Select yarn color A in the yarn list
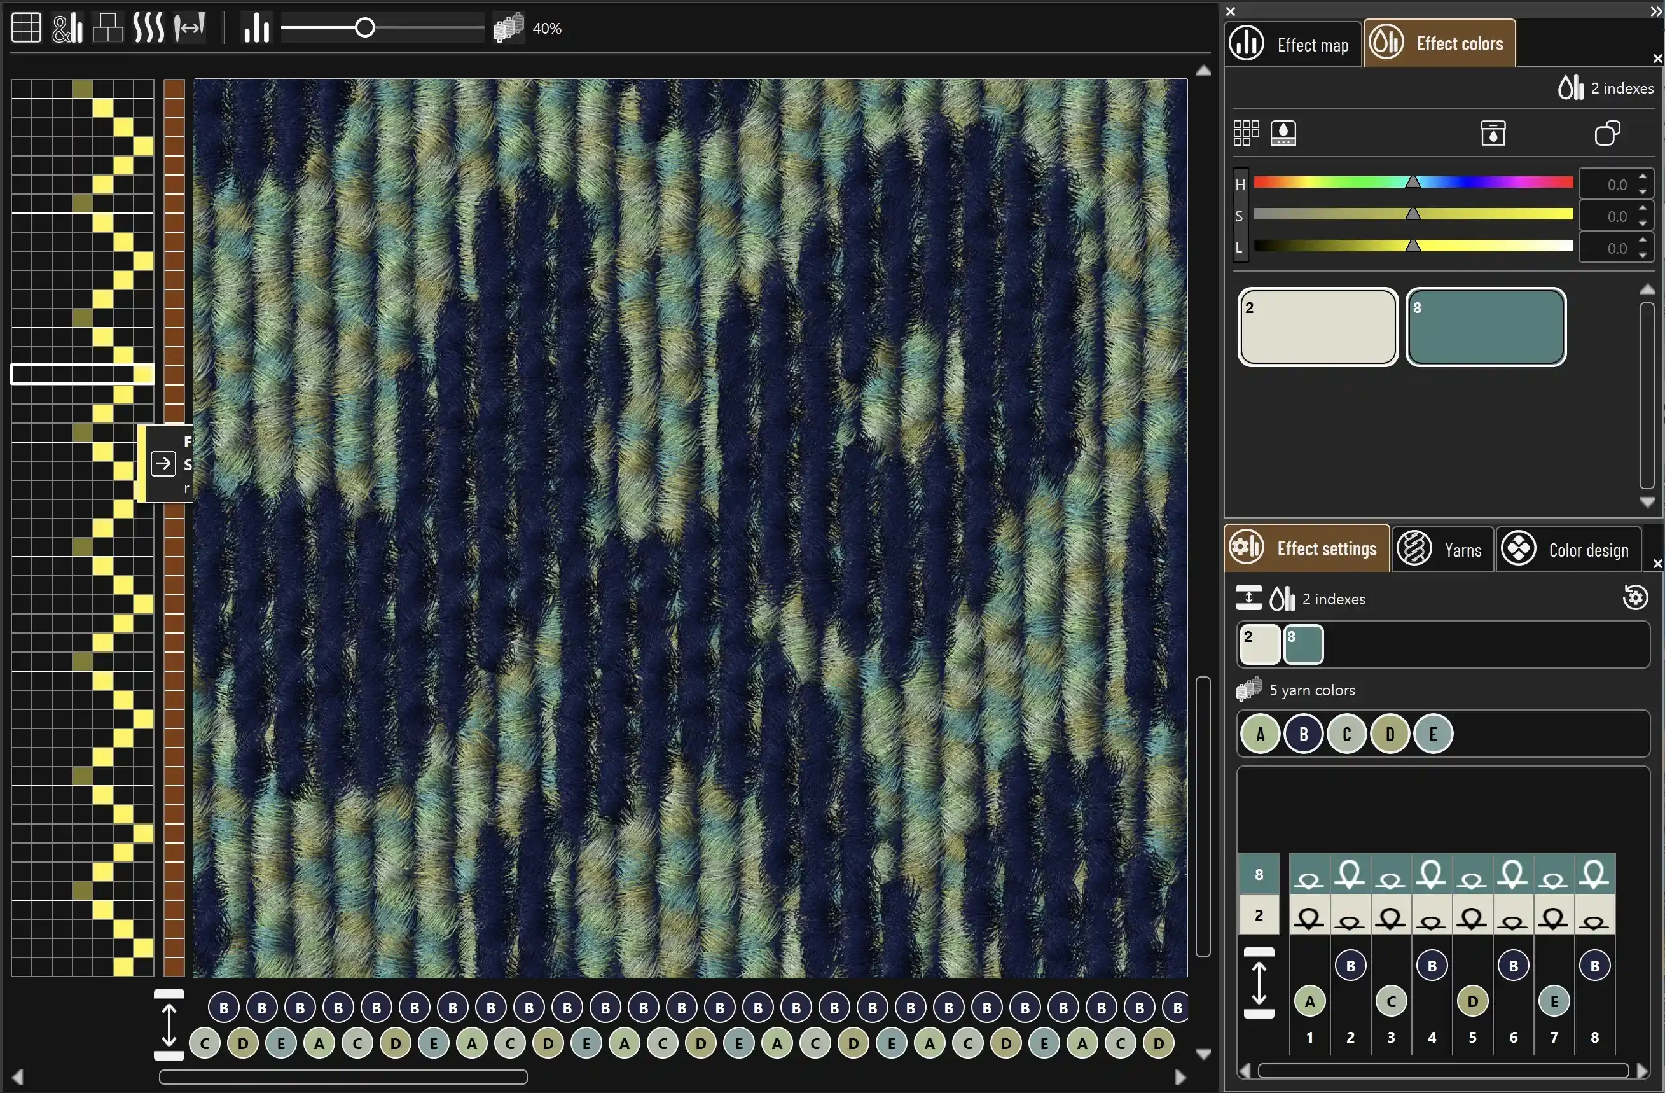Viewport: 1665px width, 1093px height. pyautogui.click(x=1260, y=734)
